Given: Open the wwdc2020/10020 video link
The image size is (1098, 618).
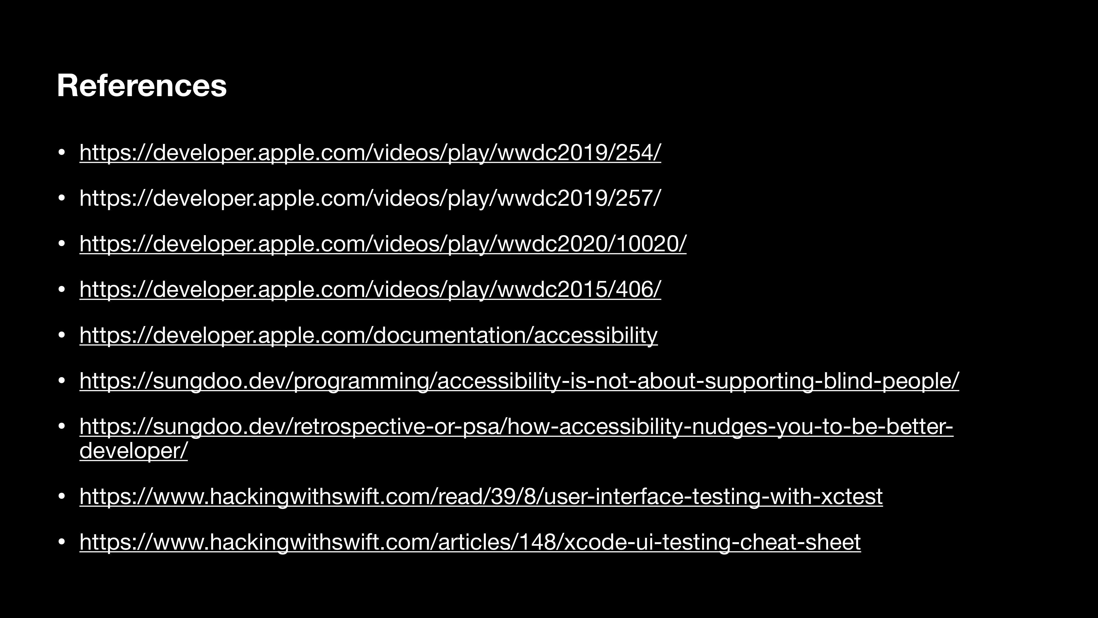Looking at the screenshot, I should [383, 244].
